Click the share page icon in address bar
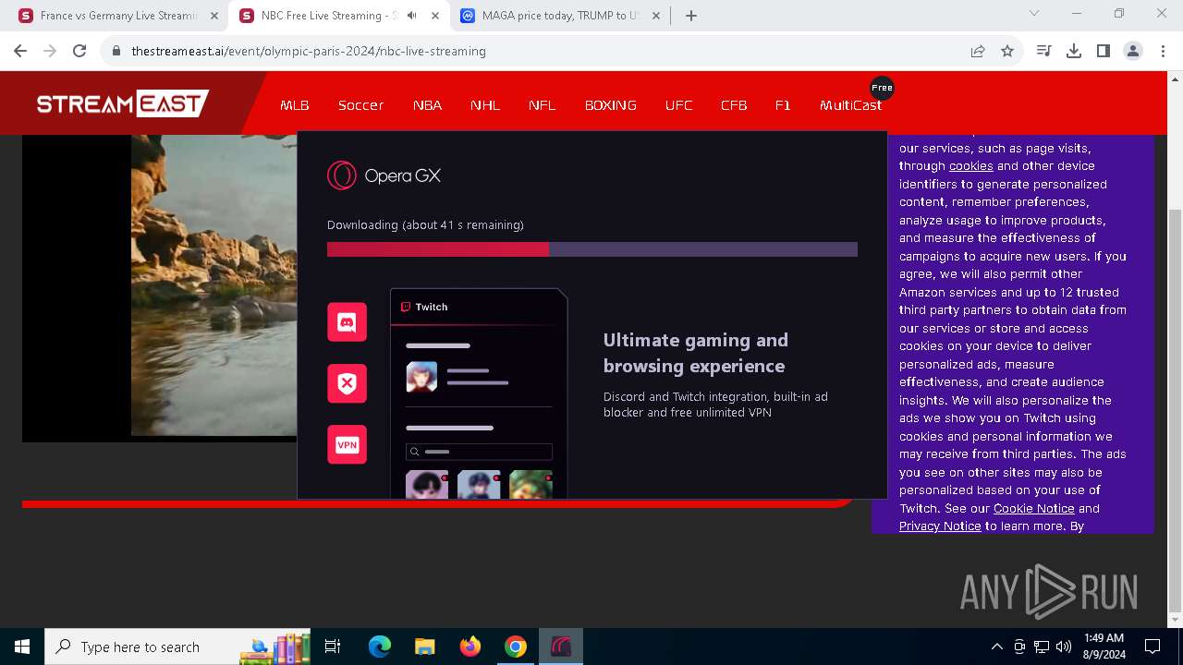This screenshot has height=665, width=1183. (x=978, y=51)
